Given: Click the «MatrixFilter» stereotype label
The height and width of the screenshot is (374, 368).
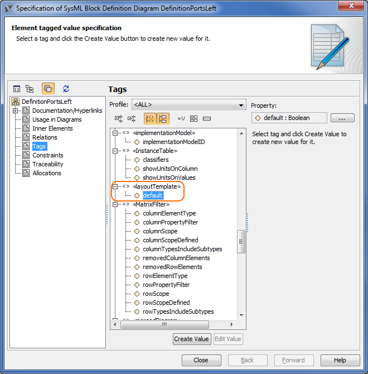Looking at the screenshot, I should point(151,204).
